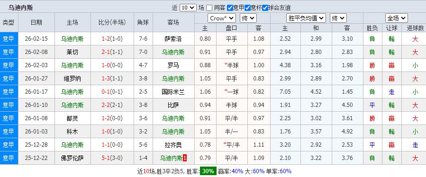Click home team 佛罗伦萨
The width and height of the screenshot is (426, 177).
(72, 158)
